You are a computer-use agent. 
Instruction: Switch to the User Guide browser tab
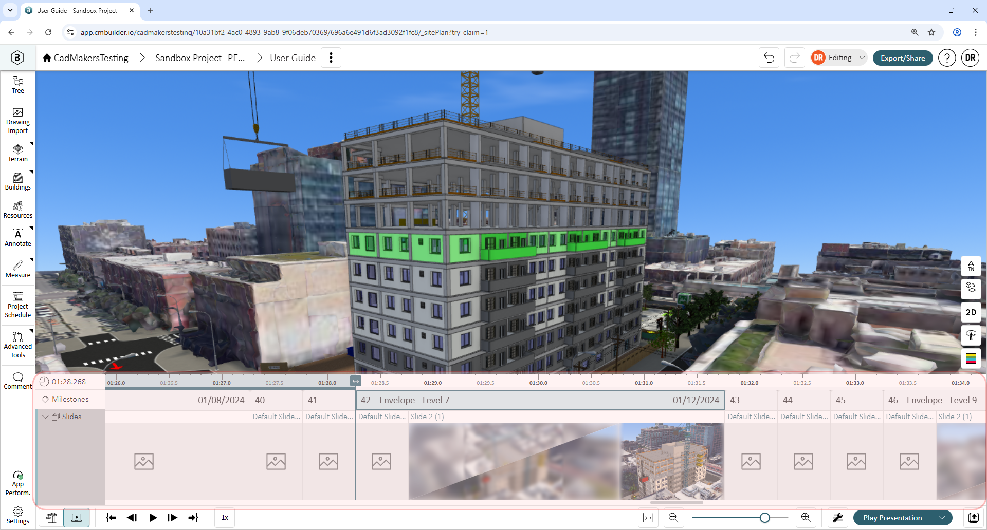tap(80, 10)
